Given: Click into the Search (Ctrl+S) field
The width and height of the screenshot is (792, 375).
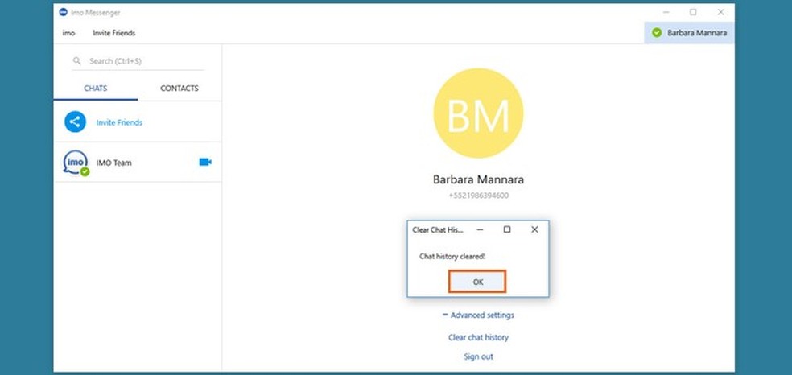Looking at the screenshot, I should pos(138,61).
